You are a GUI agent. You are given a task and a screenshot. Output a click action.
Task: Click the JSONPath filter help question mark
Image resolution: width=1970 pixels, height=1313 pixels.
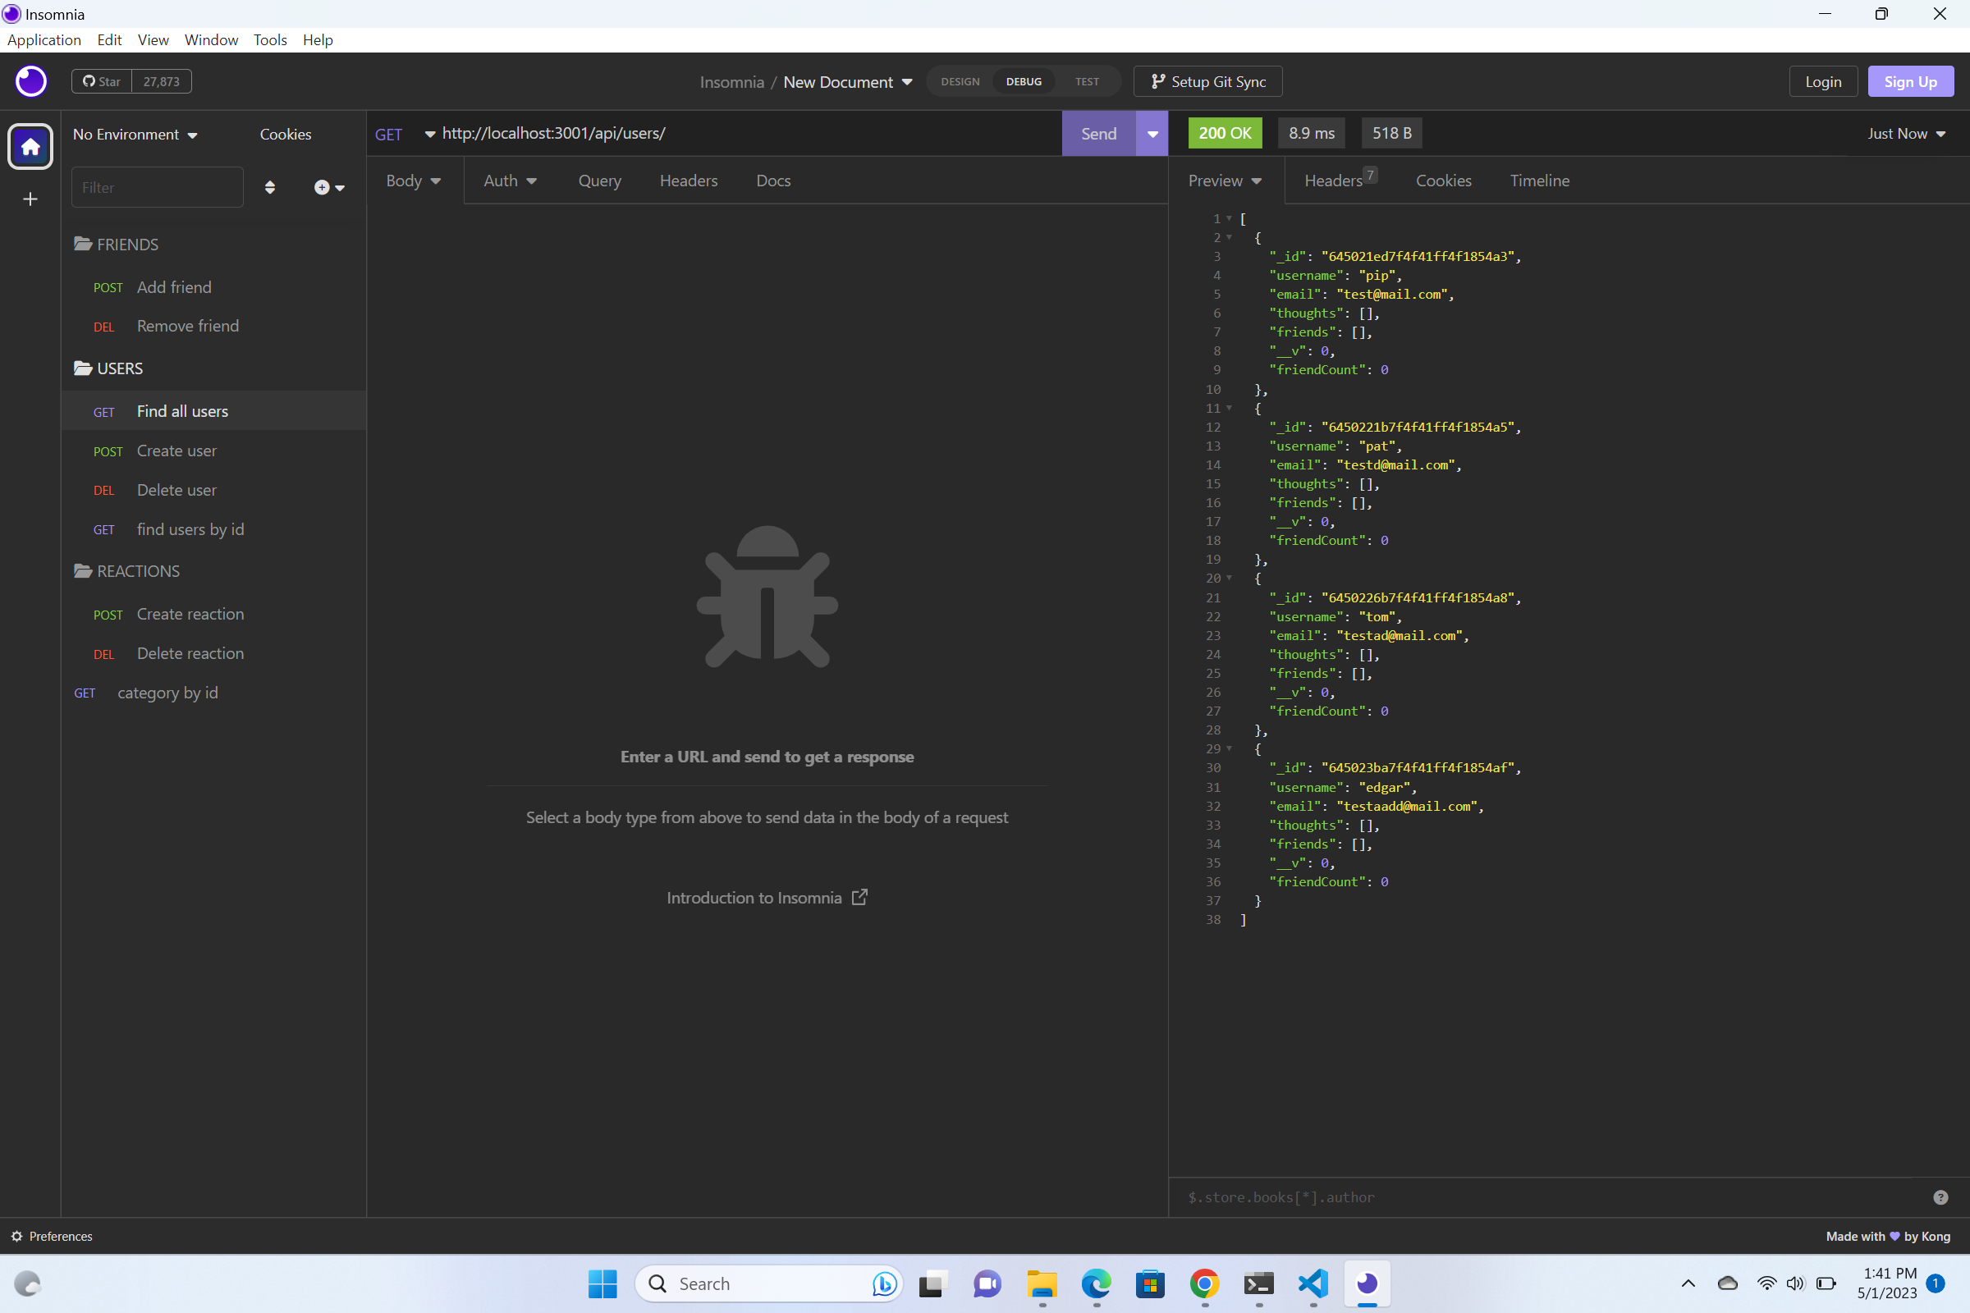(1941, 1197)
